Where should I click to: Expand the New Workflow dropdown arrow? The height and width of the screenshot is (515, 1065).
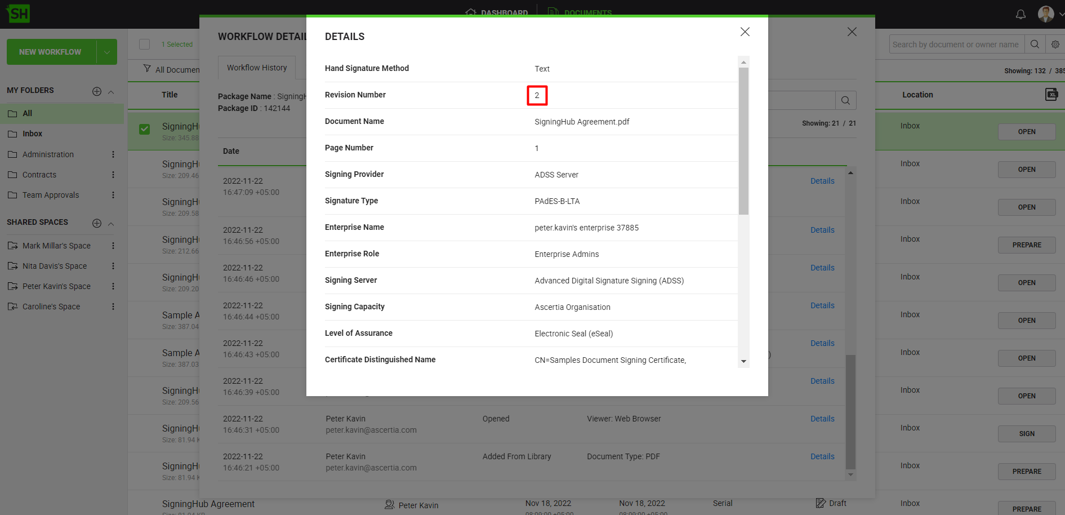pyautogui.click(x=106, y=52)
